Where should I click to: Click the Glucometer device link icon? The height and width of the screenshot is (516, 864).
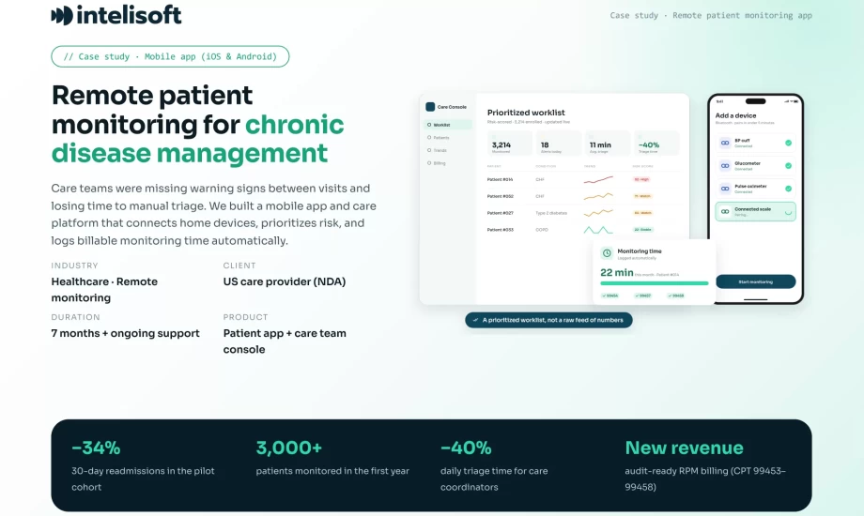pos(725,166)
